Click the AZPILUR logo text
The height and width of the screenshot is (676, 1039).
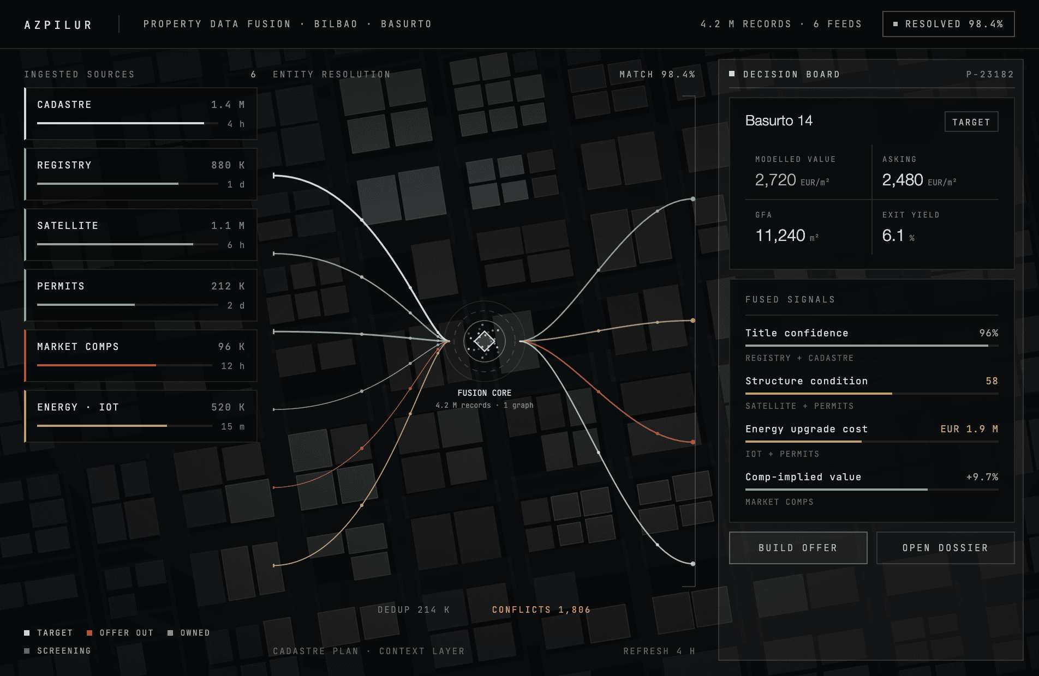pos(58,25)
